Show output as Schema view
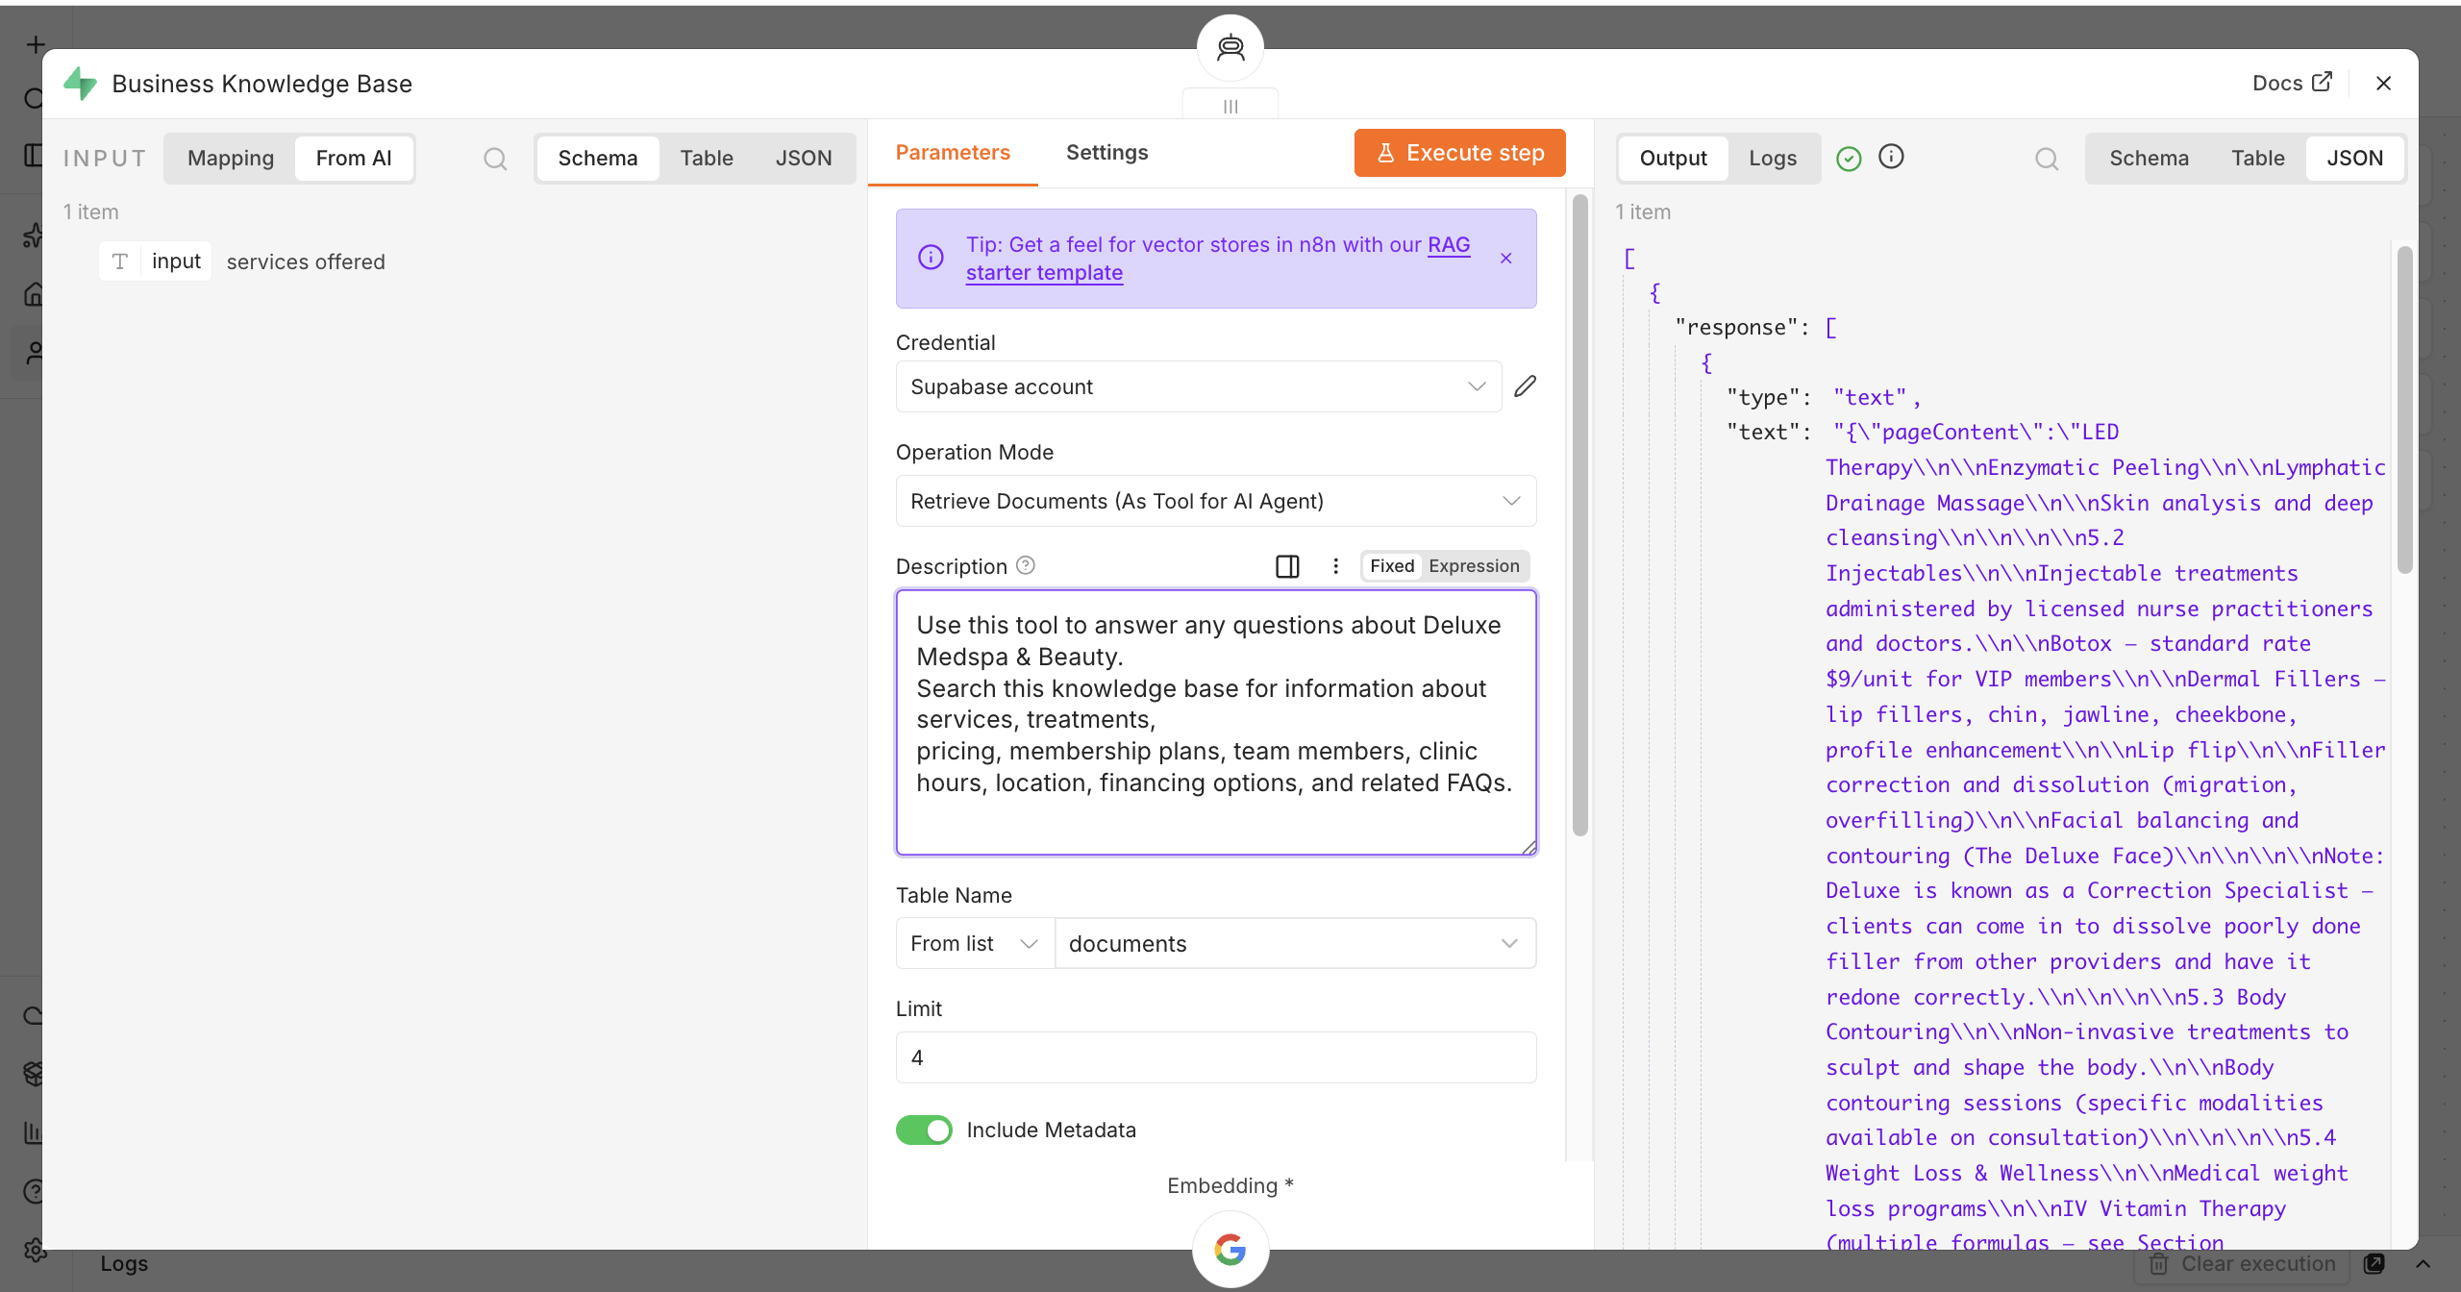The image size is (2461, 1292). 2149,159
